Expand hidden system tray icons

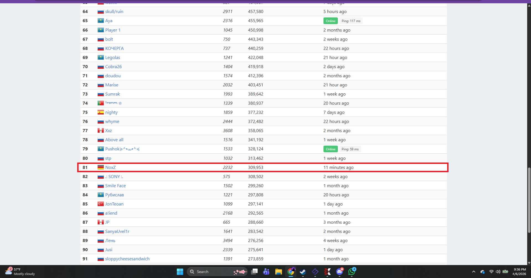[x=473, y=272]
